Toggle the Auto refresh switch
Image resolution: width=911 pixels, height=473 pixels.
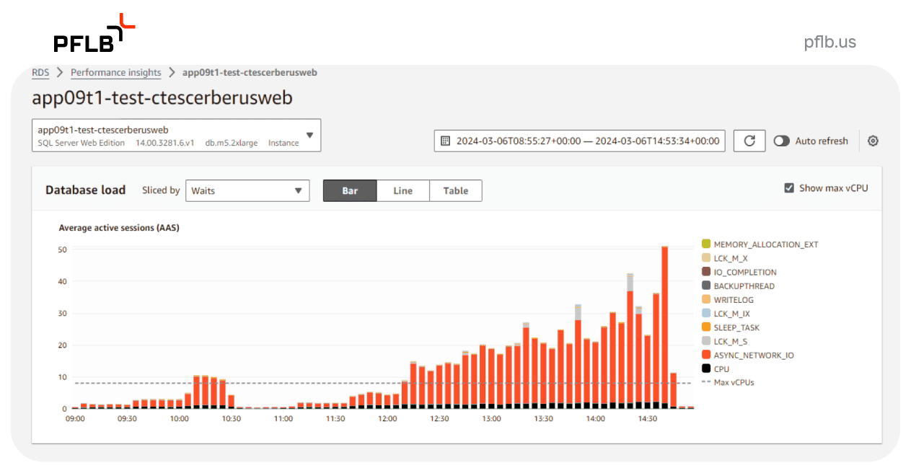(781, 141)
